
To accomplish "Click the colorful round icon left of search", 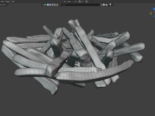I will [x=45, y=5].
